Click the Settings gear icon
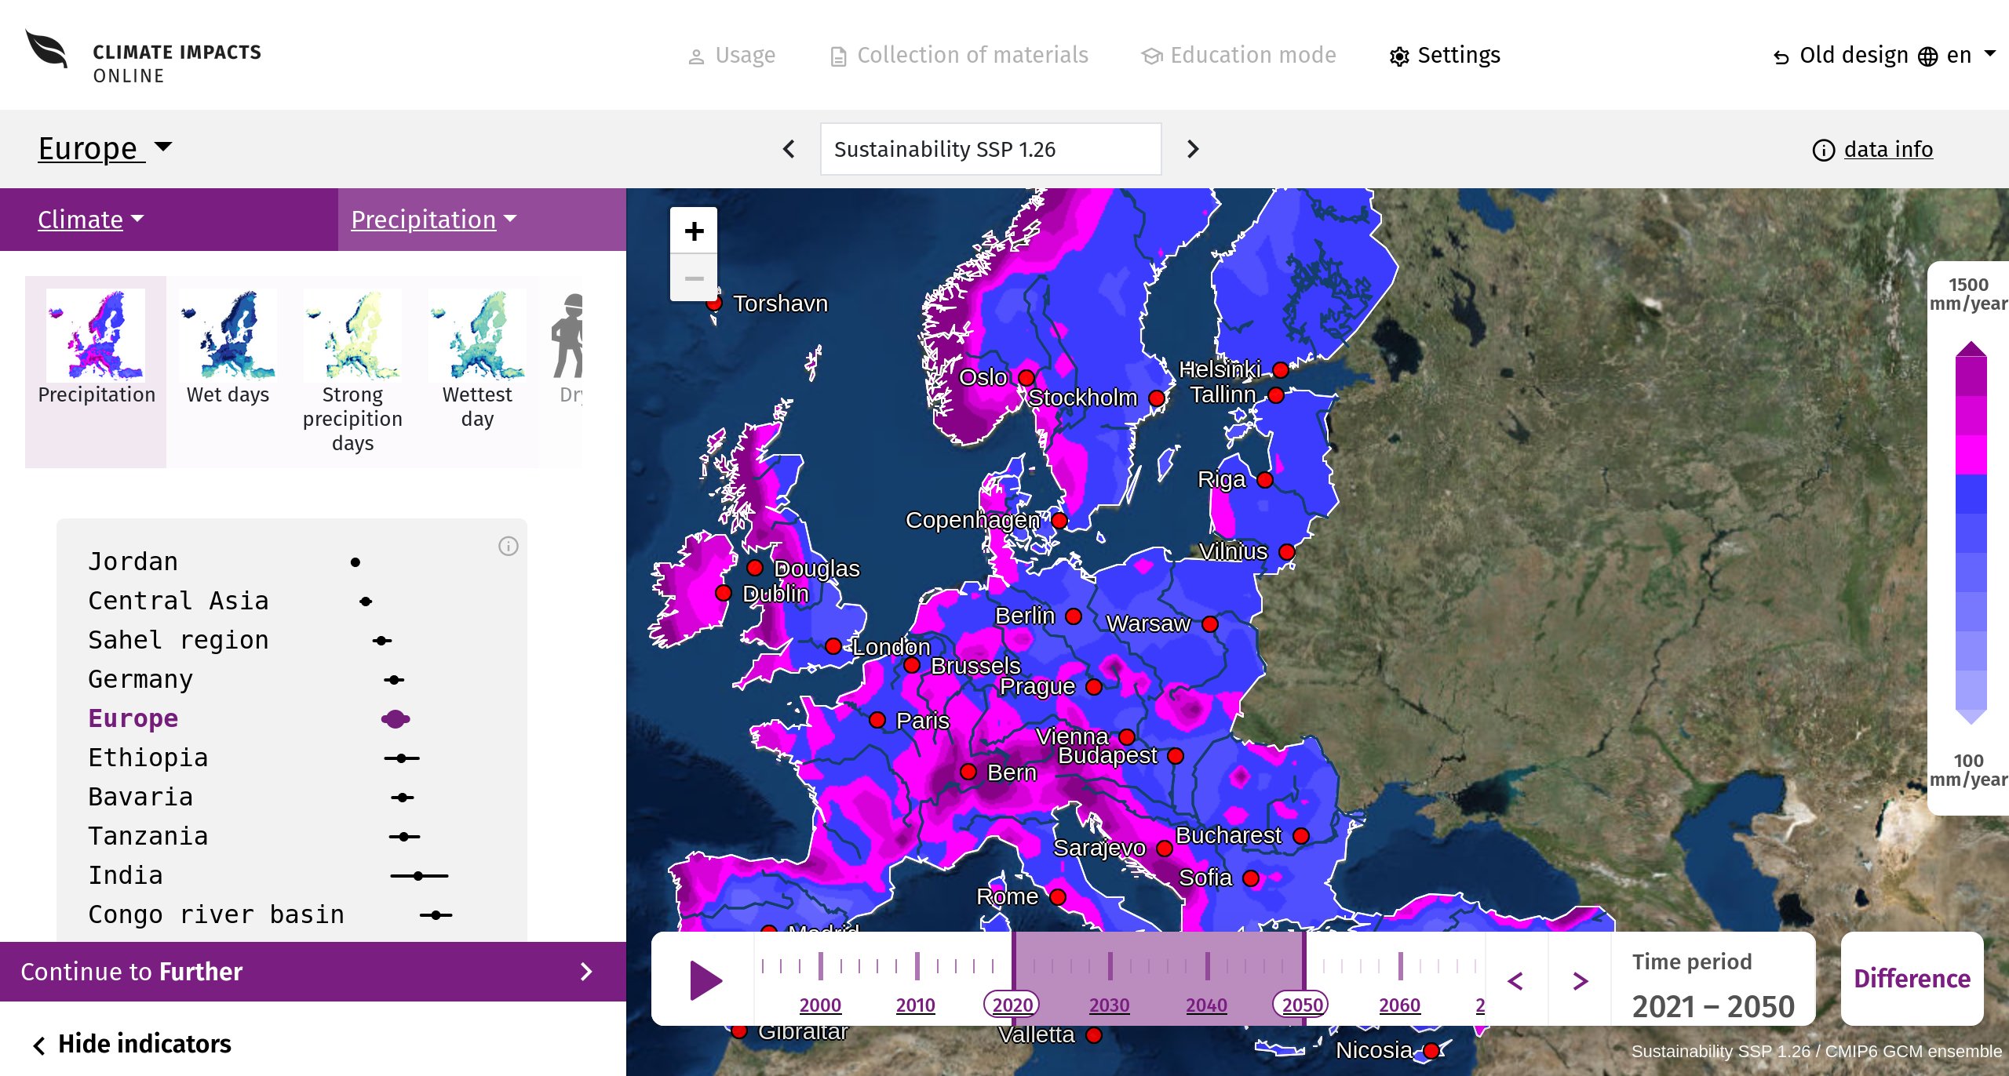The image size is (2009, 1076). (1398, 56)
